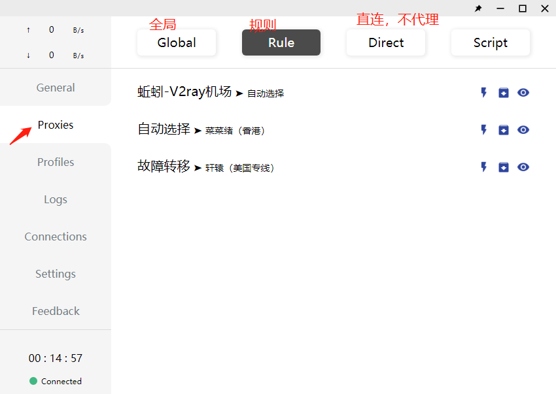Expand the 蚯蚓-V2ray机场 proxy group
Viewport: 556px width, 394px height.
(x=211, y=92)
